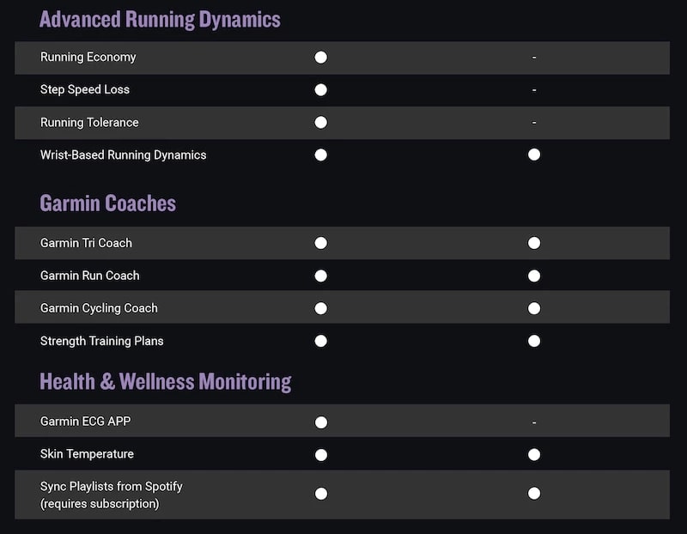Click the Strength Training Plans label
Image resolution: width=687 pixels, height=534 pixels.
coord(101,341)
